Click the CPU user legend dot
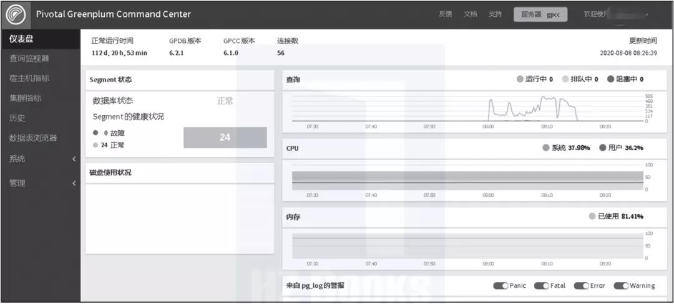 pyautogui.click(x=603, y=148)
